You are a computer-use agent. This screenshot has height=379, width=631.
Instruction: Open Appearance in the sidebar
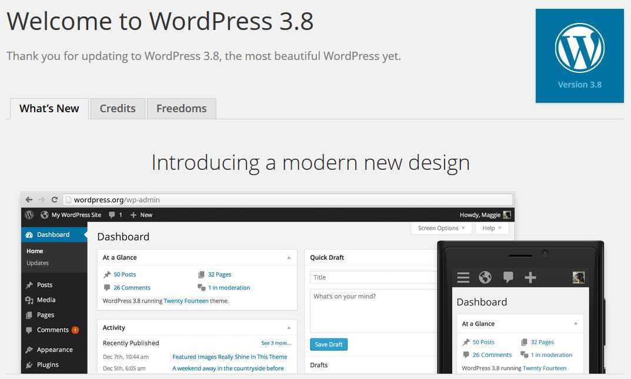coord(55,350)
